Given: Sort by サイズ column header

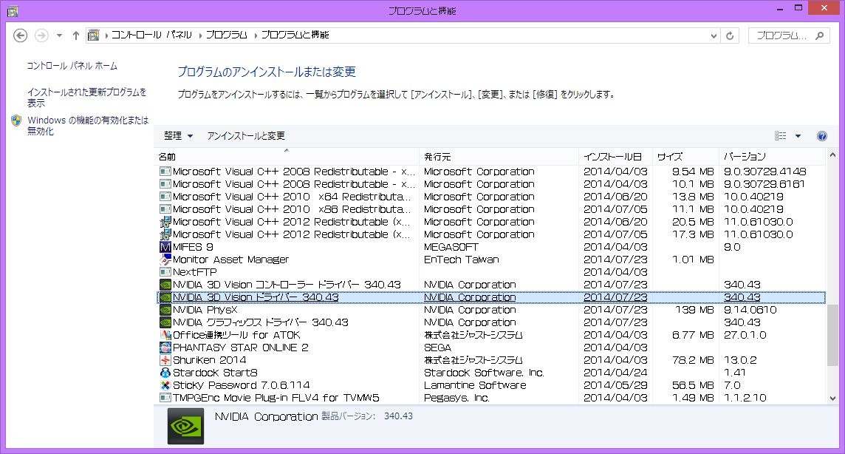Looking at the screenshot, I should [685, 157].
